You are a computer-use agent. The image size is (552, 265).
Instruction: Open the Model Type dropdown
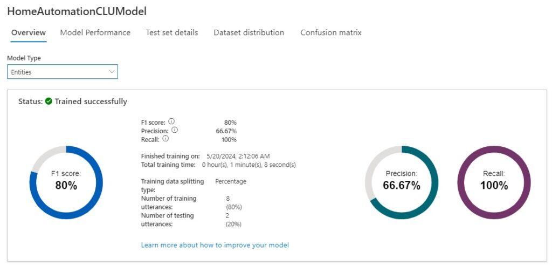point(62,72)
